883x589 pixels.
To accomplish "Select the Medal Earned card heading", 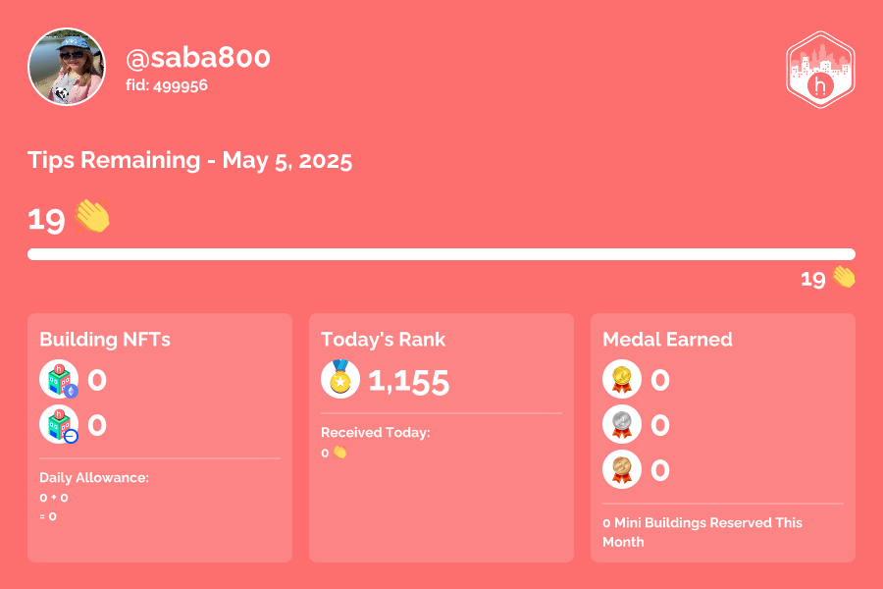I will [667, 340].
